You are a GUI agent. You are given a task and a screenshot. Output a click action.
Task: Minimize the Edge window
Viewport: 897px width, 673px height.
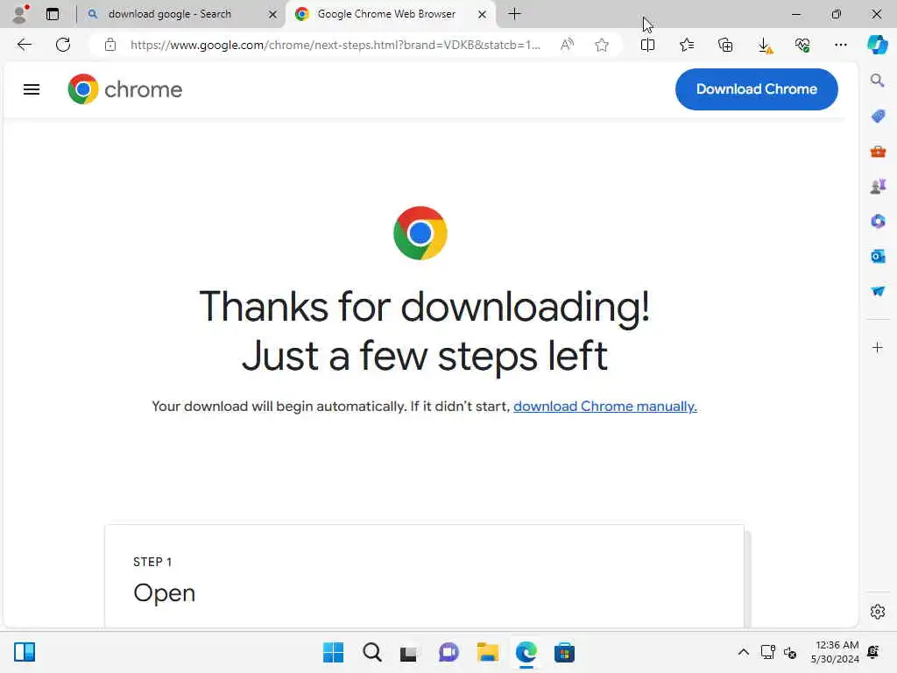pos(795,14)
